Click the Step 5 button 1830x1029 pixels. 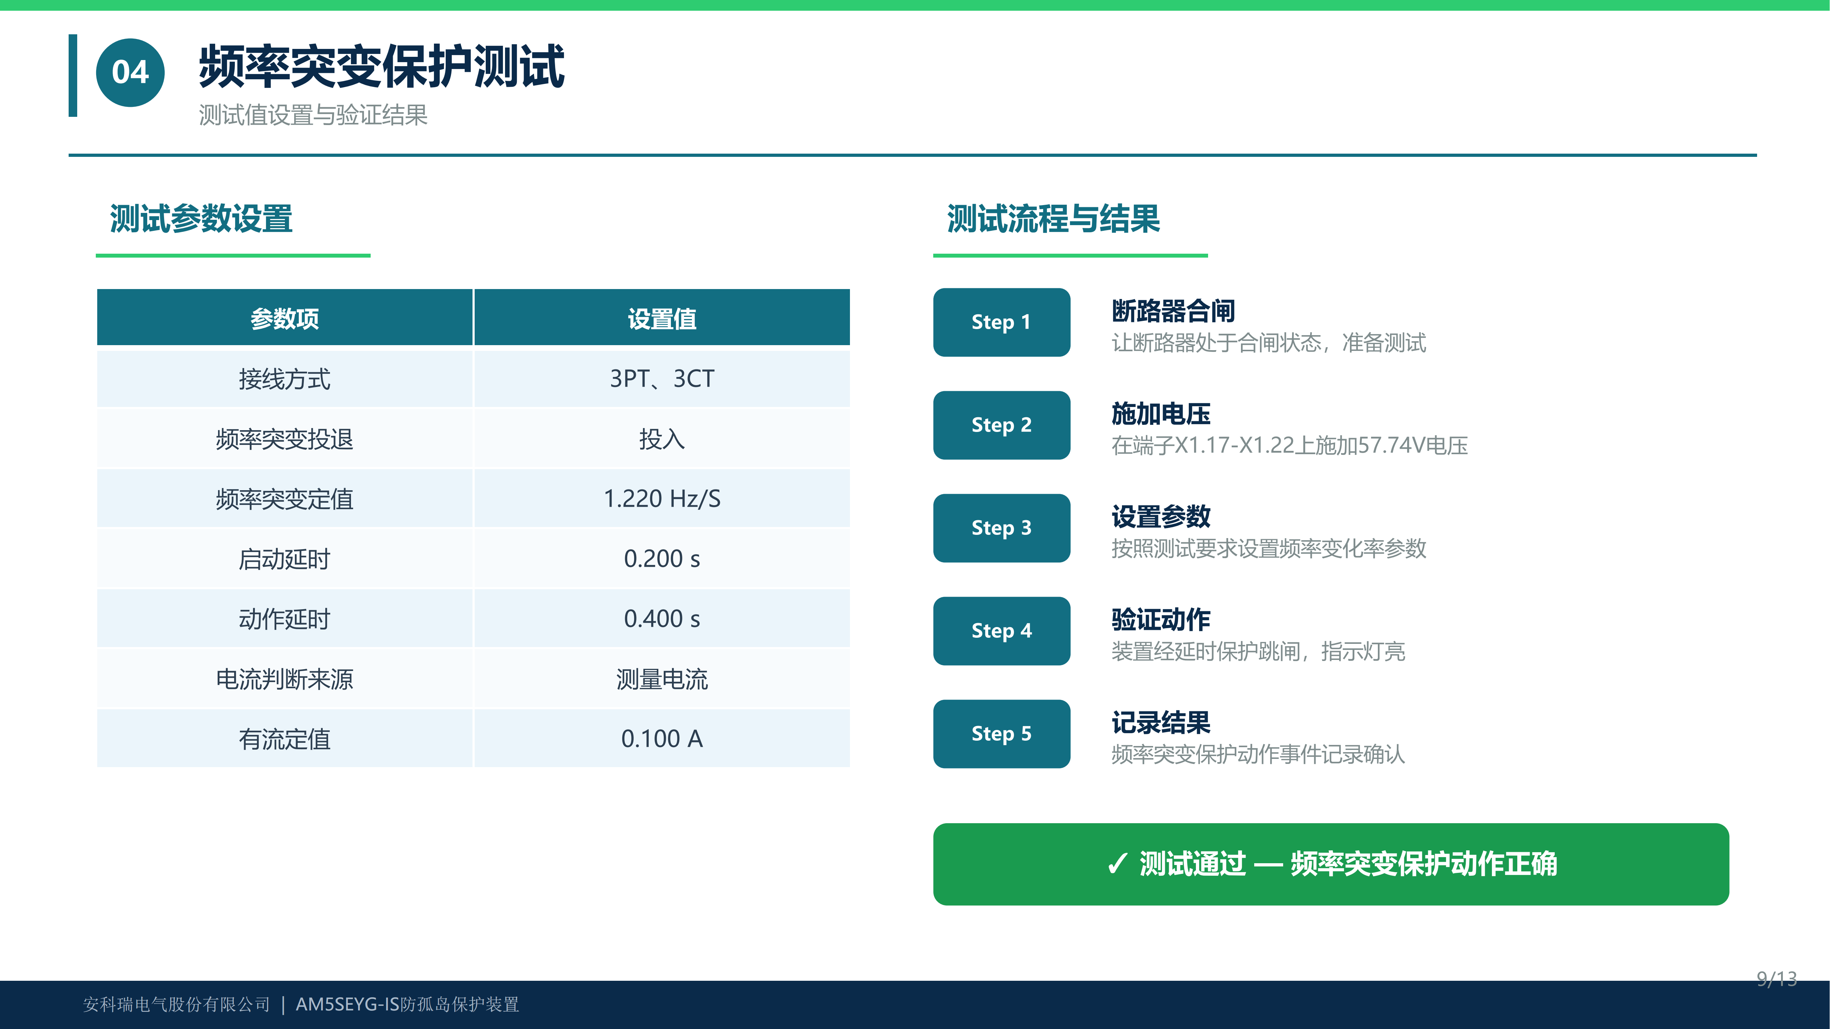coord(1001,734)
